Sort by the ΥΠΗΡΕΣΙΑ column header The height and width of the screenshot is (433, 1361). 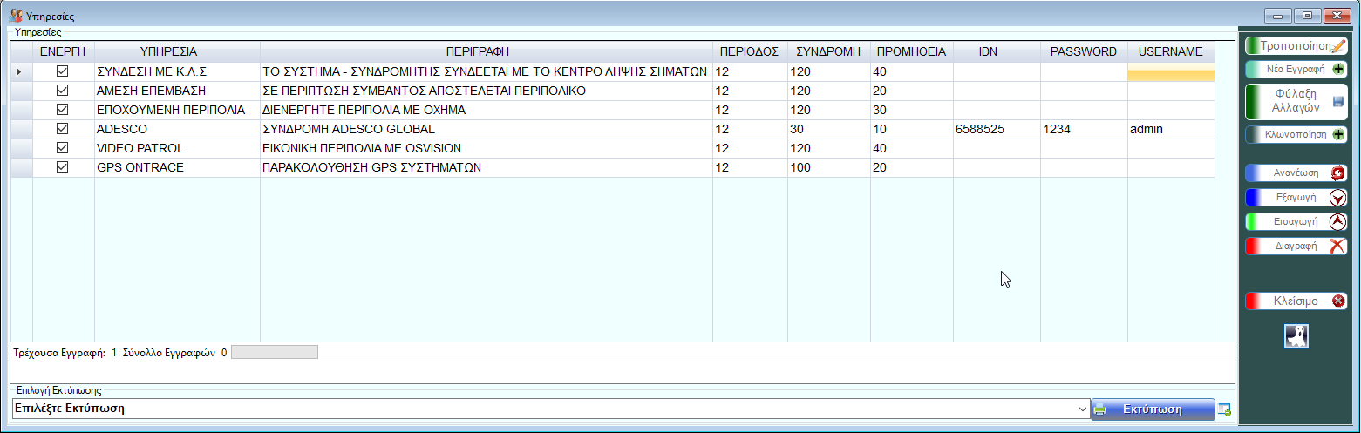[177, 51]
